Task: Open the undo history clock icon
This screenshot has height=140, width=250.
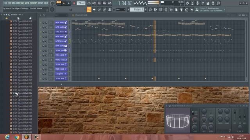Action: [x=187, y=3]
